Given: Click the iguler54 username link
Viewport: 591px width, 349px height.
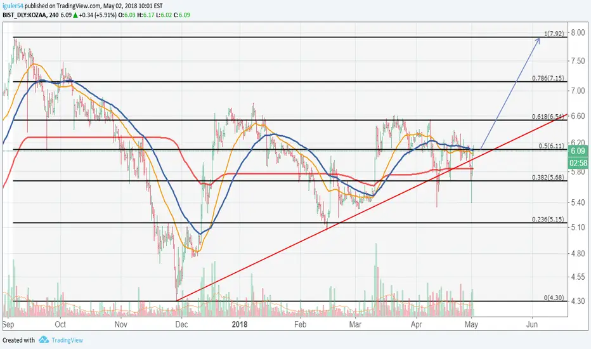Looking at the screenshot, I should (13, 6).
